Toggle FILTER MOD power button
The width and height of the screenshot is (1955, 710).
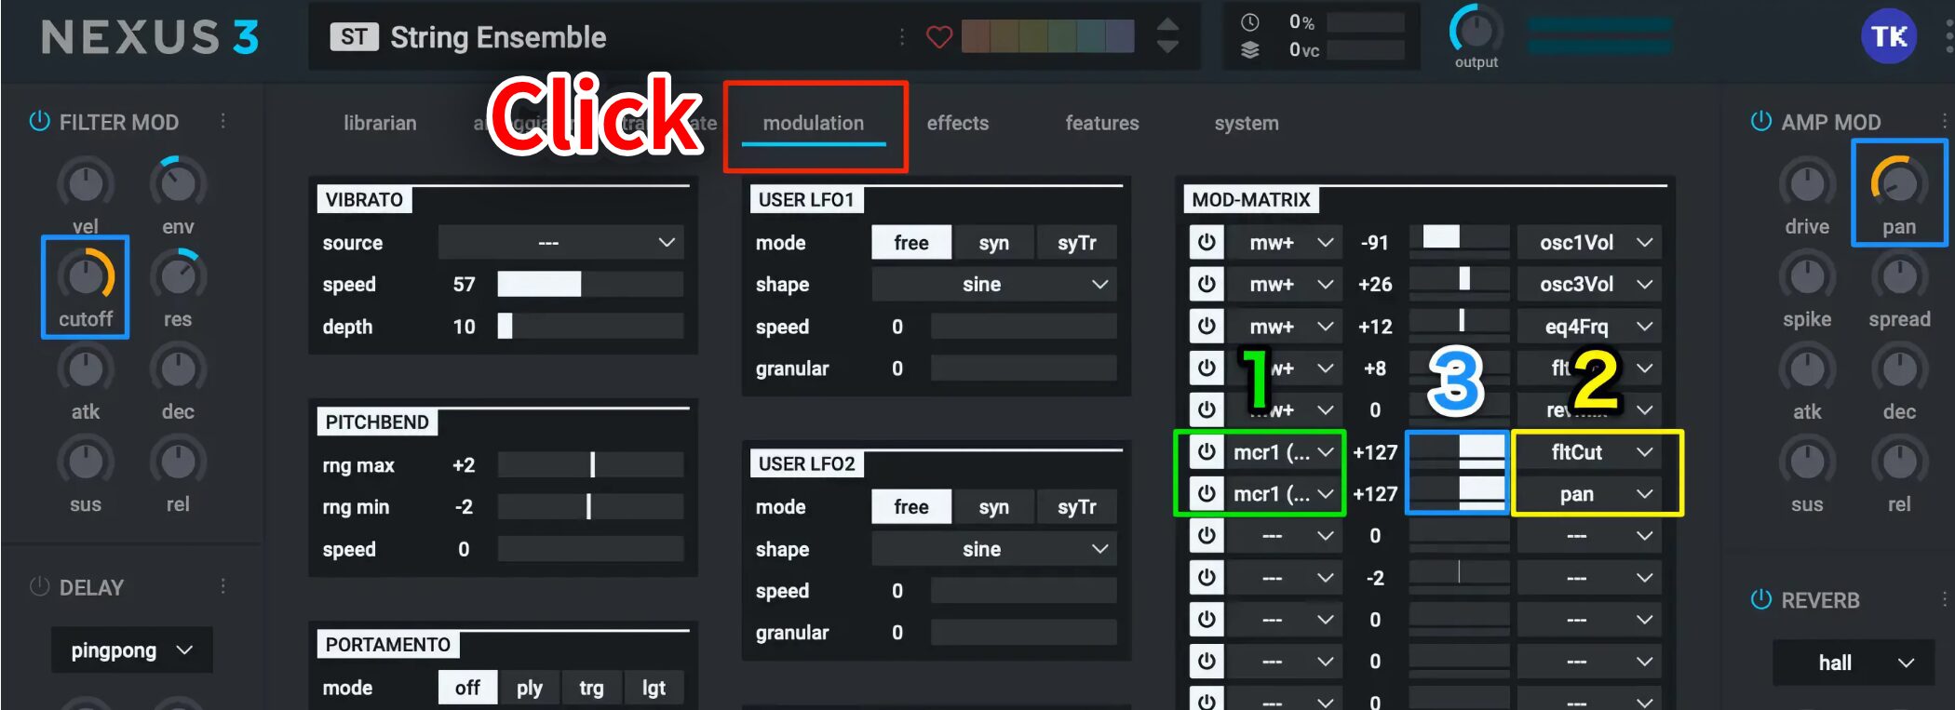[x=40, y=121]
